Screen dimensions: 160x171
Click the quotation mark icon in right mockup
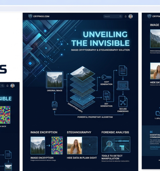tap(151, 132)
